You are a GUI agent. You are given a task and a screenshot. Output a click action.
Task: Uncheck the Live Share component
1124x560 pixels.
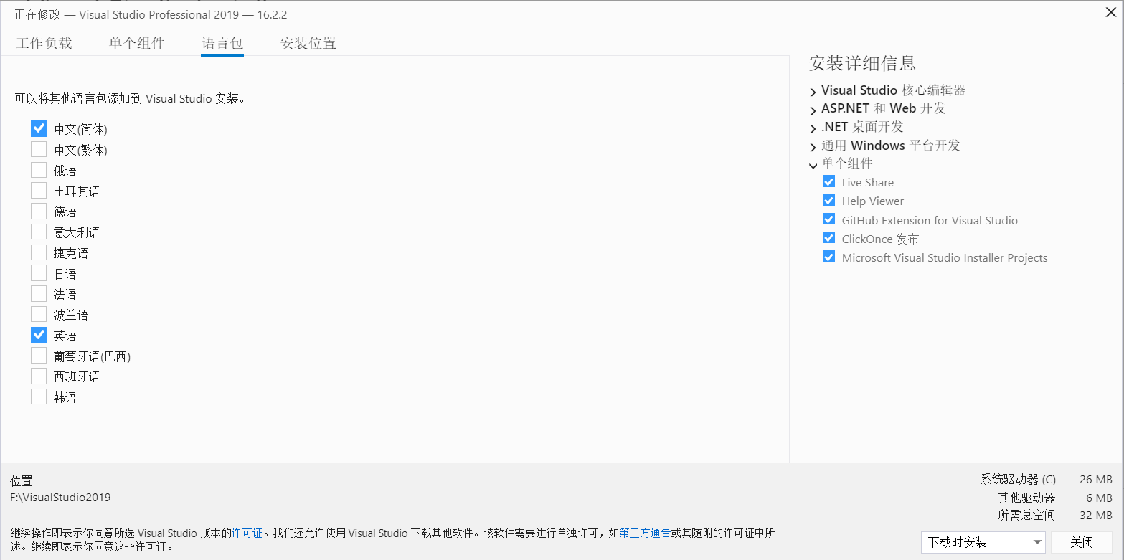point(828,181)
